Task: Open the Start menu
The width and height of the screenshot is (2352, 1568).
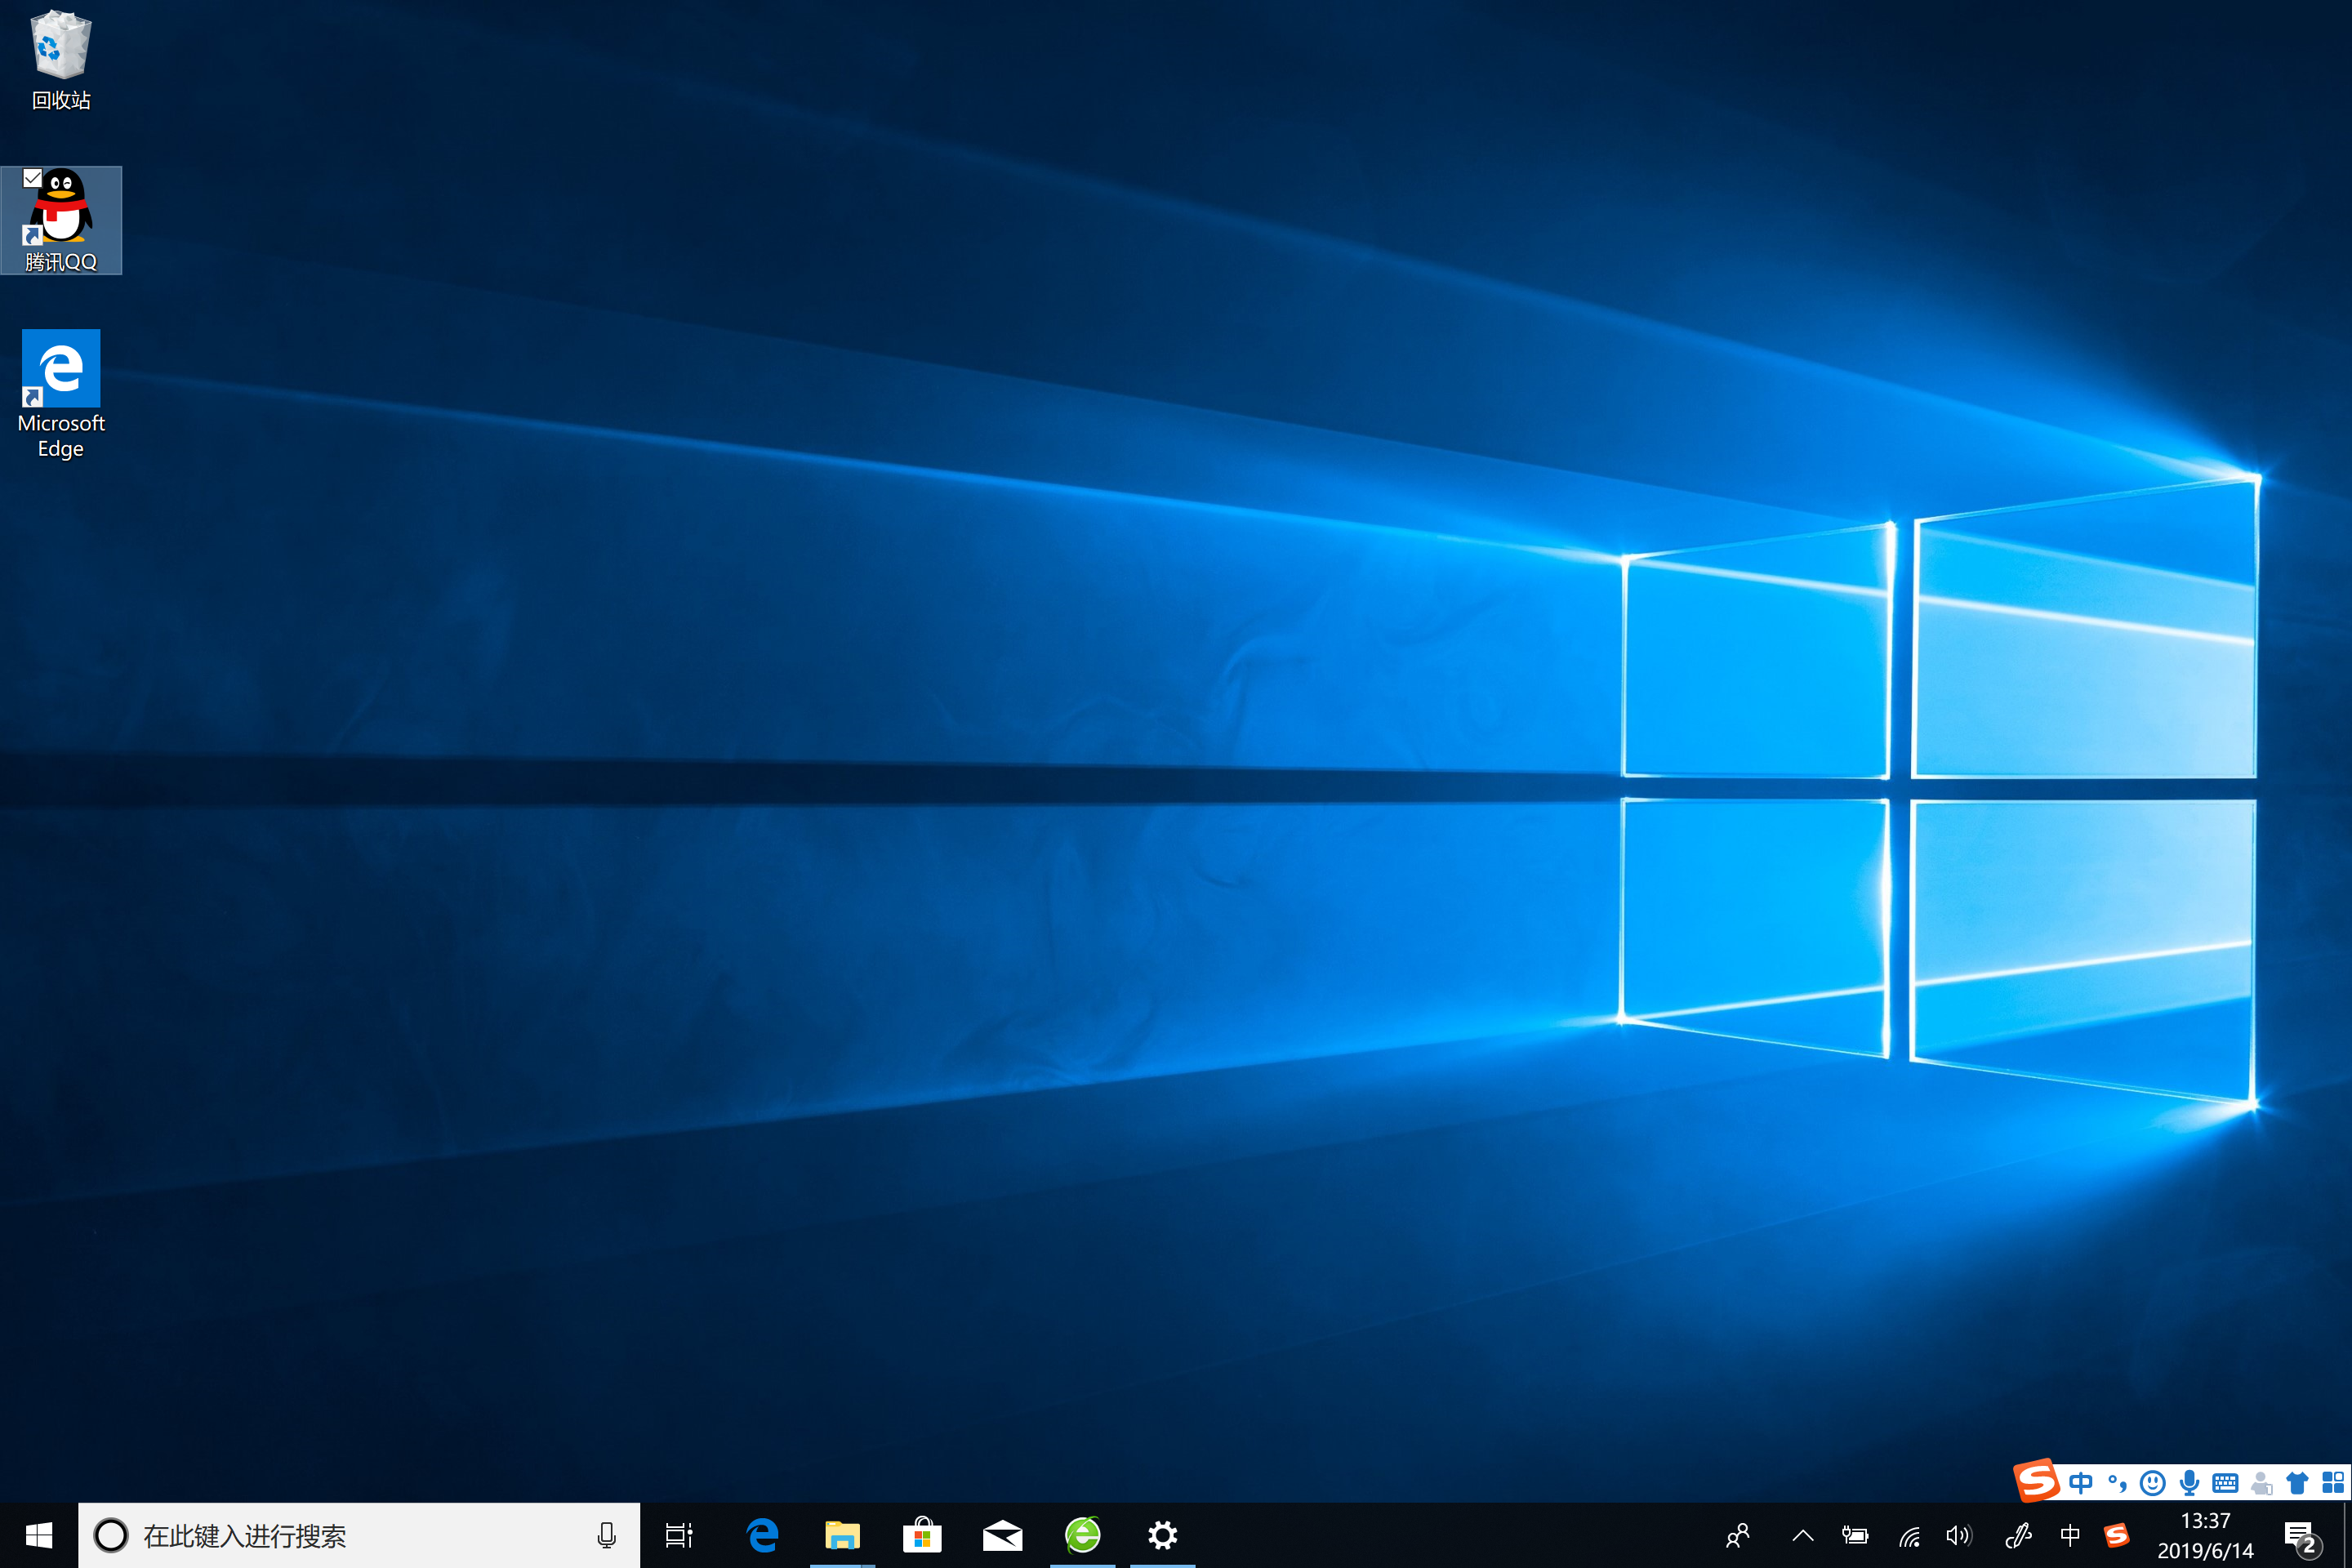Action: 39,1535
